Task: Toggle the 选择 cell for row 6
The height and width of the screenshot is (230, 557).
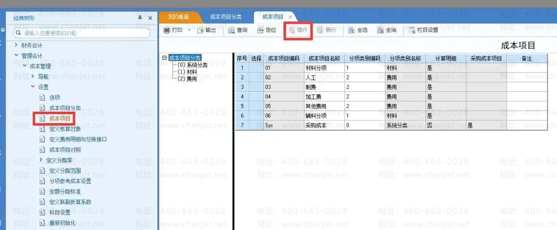Action: pos(256,116)
